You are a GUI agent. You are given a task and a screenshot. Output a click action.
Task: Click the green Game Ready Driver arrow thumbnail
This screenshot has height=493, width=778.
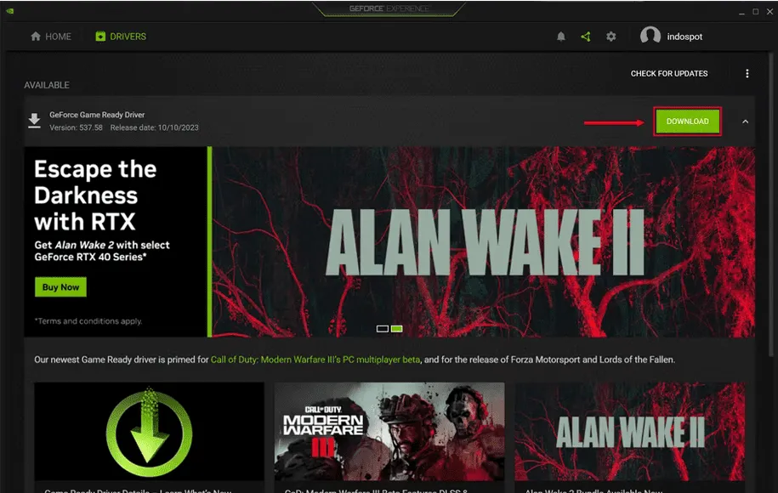pos(149,432)
